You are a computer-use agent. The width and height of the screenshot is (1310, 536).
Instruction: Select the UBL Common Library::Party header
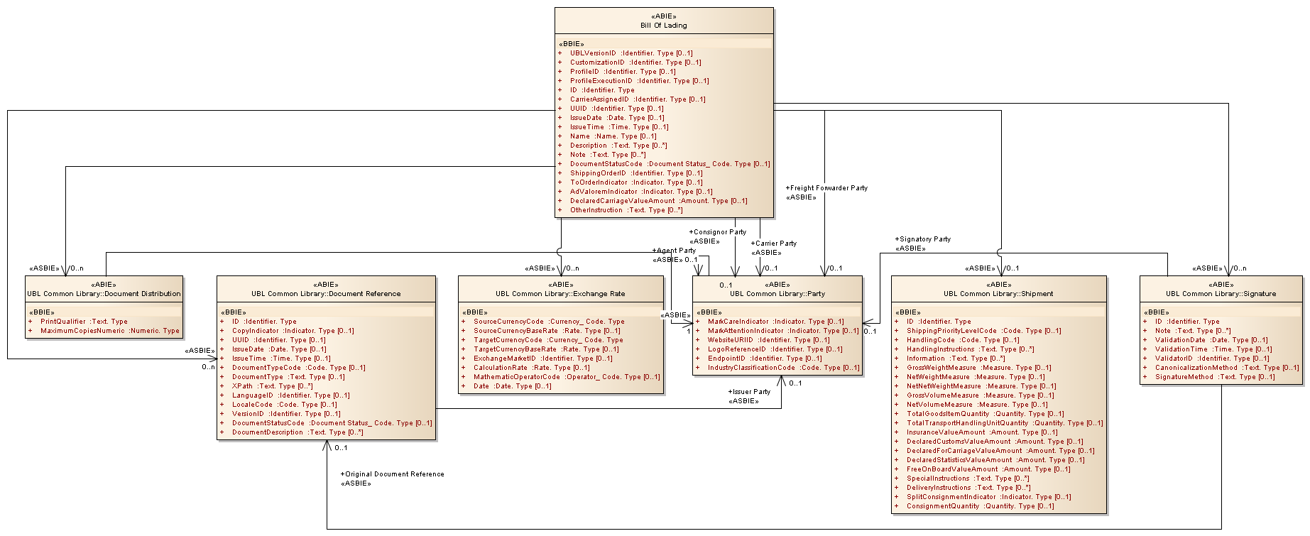tap(777, 293)
